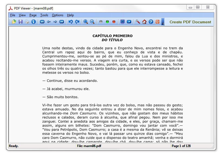Image resolution: width=221 pixels, height=153 pixels.
Task: Click the 'File: marm08.pdf' status text
Action: 89,146
